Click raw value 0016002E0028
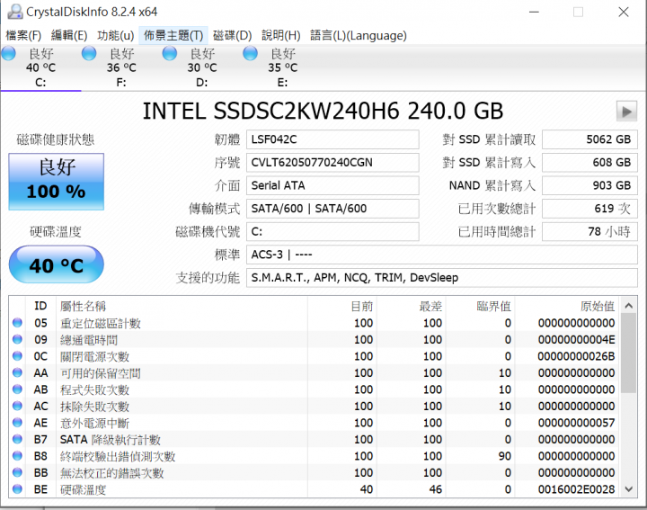This screenshot has height=510, width=647. (576, 489)
